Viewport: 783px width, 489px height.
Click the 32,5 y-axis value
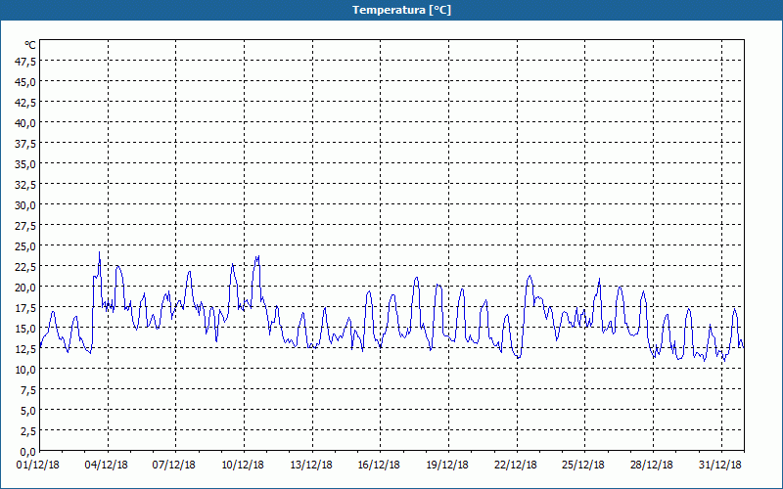pyautogui.click(x=26, y=185)
